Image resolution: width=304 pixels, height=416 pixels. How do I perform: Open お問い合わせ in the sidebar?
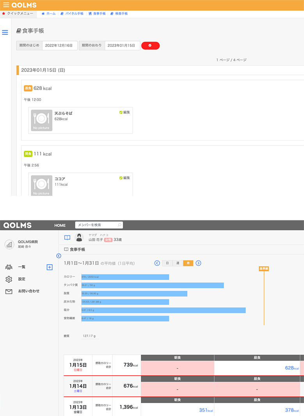tap(28, 291)
